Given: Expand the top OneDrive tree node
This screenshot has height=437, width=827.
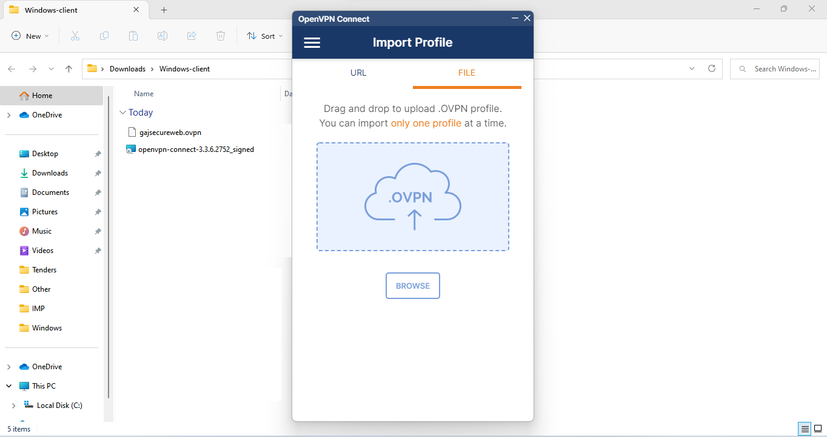Looking at the screenshot, I should [8, 115].
